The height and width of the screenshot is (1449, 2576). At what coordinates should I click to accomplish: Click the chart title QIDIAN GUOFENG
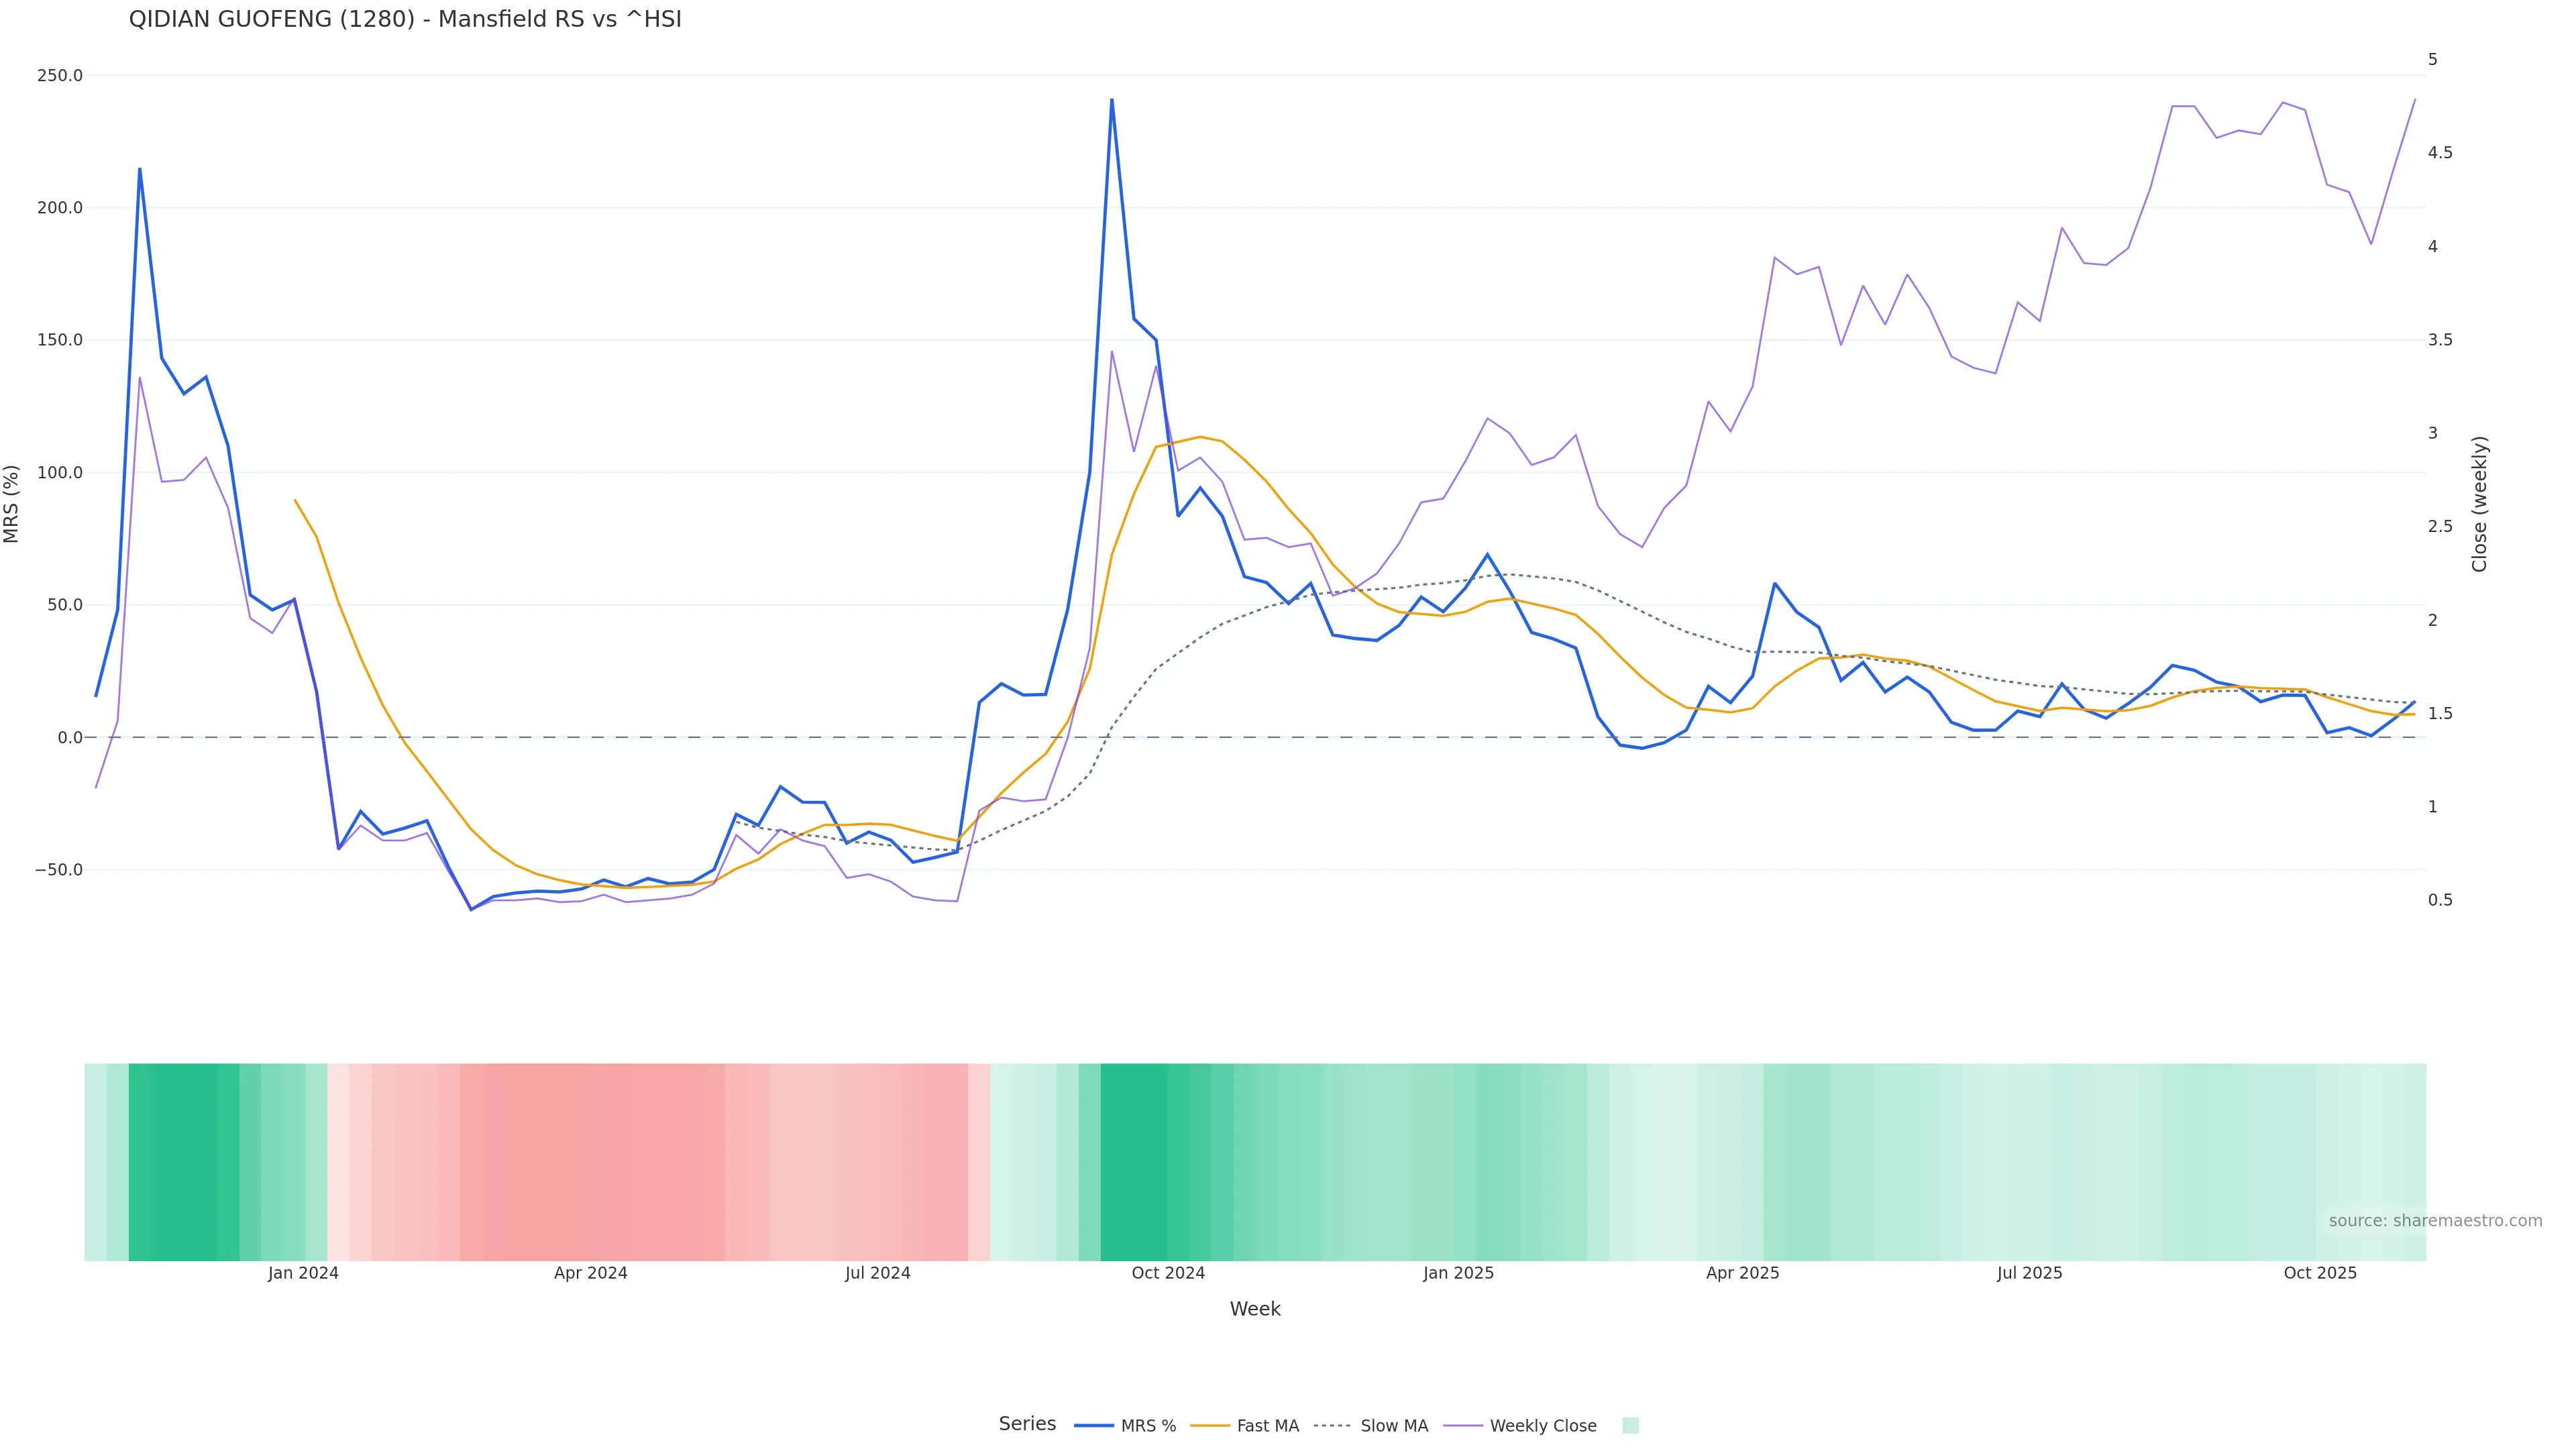pos(405,20)
